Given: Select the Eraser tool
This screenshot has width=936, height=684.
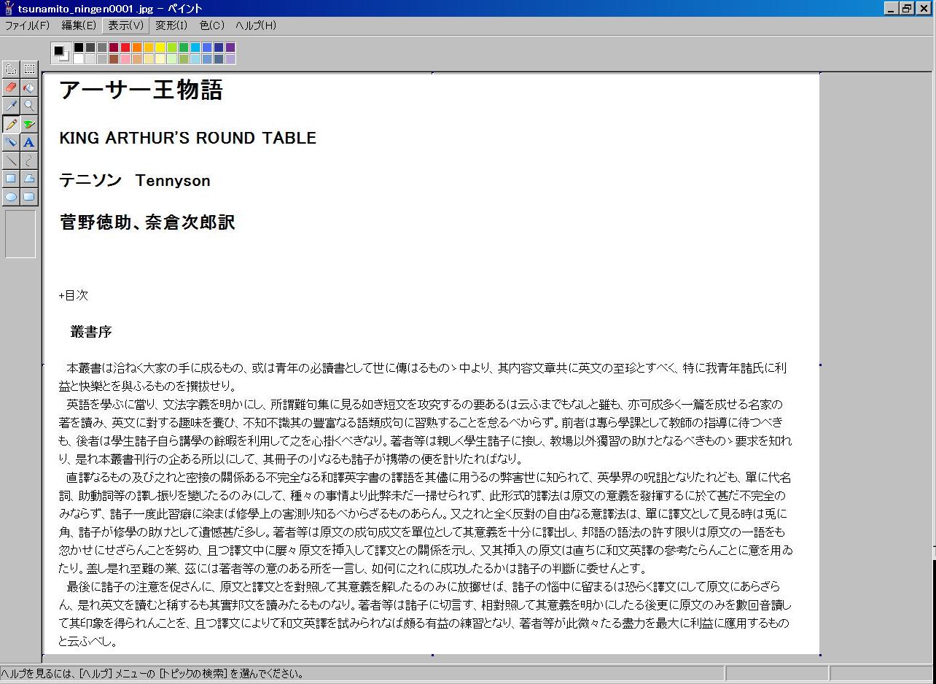Looking at the screenshot, I should tap(11, 88).
